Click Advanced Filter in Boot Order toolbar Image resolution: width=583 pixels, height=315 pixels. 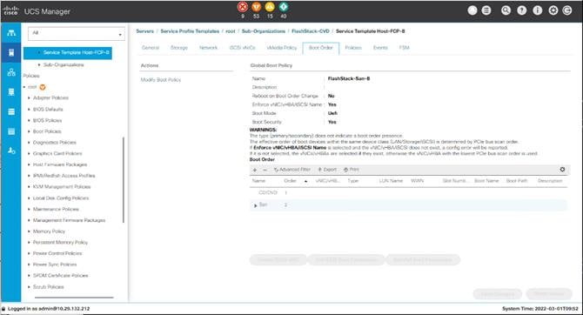(x=292, y=170)
